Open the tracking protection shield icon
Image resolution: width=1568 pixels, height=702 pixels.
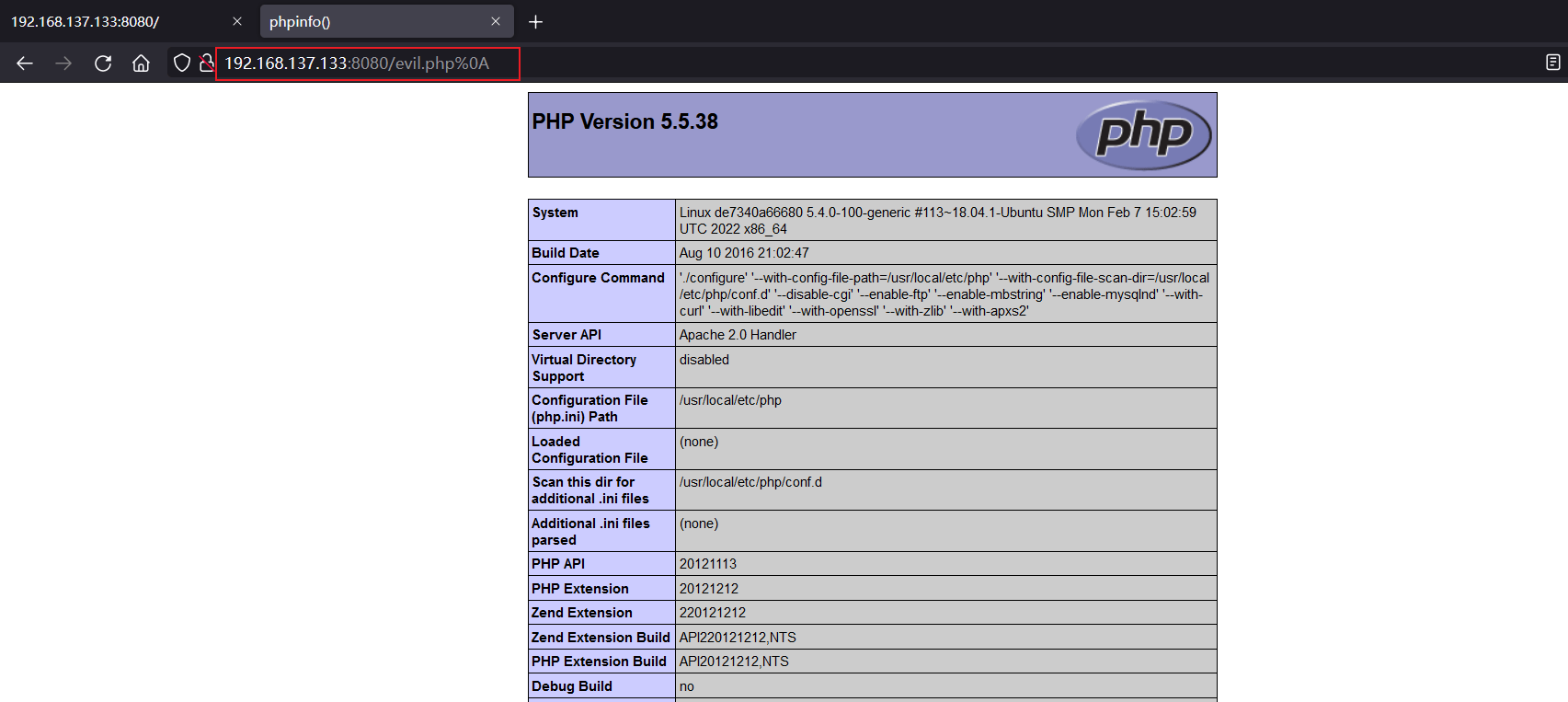182,63
